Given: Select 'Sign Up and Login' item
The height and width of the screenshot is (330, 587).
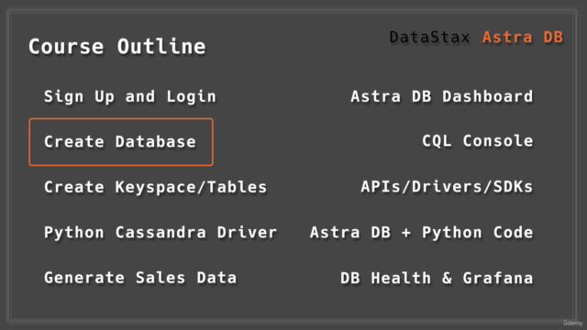Looking at the screenshot, I should coord(130,96).
